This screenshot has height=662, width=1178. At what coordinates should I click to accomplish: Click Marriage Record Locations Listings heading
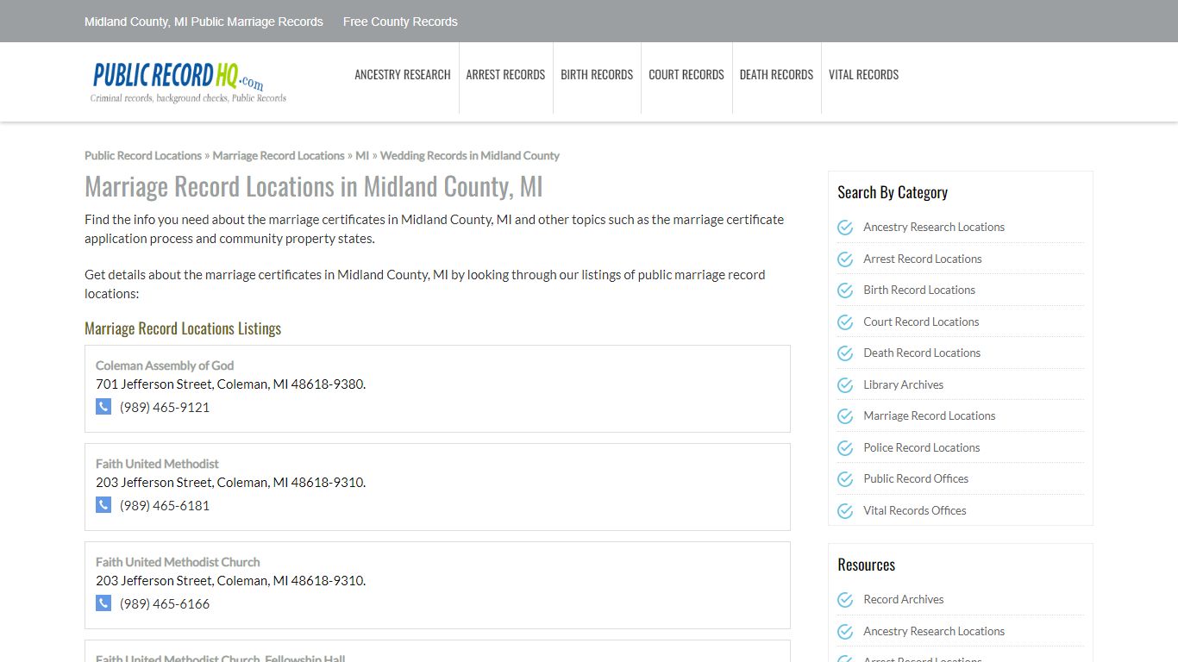click(183, 328)
